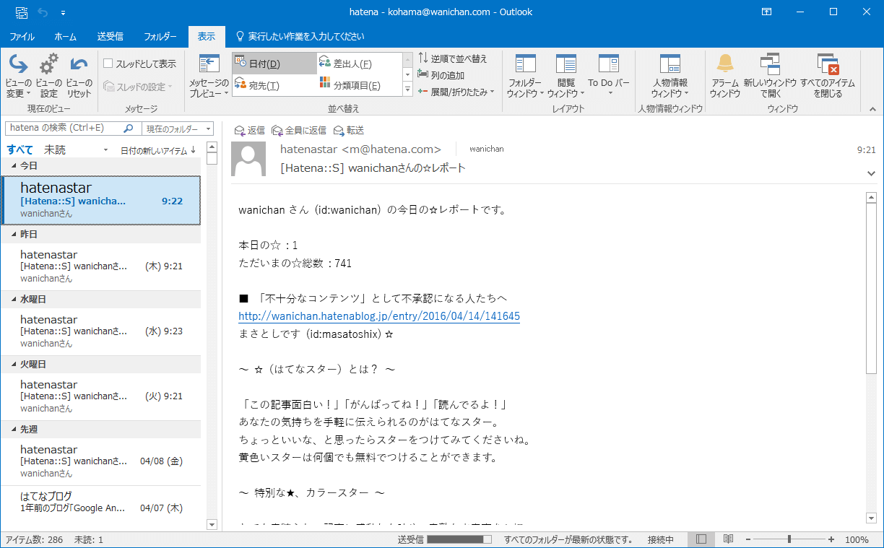Switch to the Home (ホーム) tab

point(66,36)
